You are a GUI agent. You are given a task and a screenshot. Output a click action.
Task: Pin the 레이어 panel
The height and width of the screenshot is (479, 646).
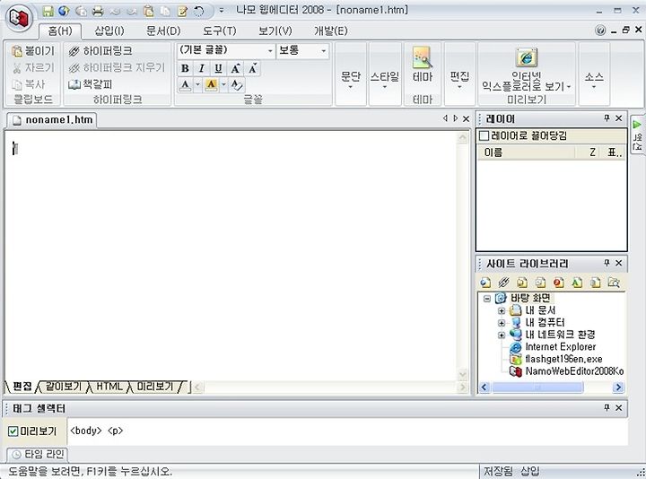tap(607, 118)
